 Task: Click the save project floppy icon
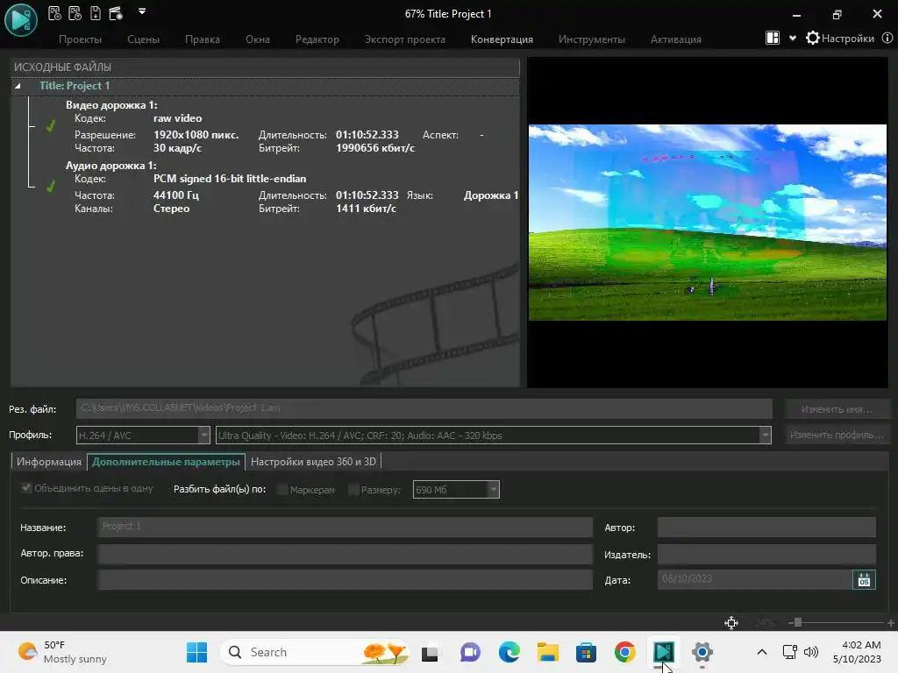click(x=95, y=13)
